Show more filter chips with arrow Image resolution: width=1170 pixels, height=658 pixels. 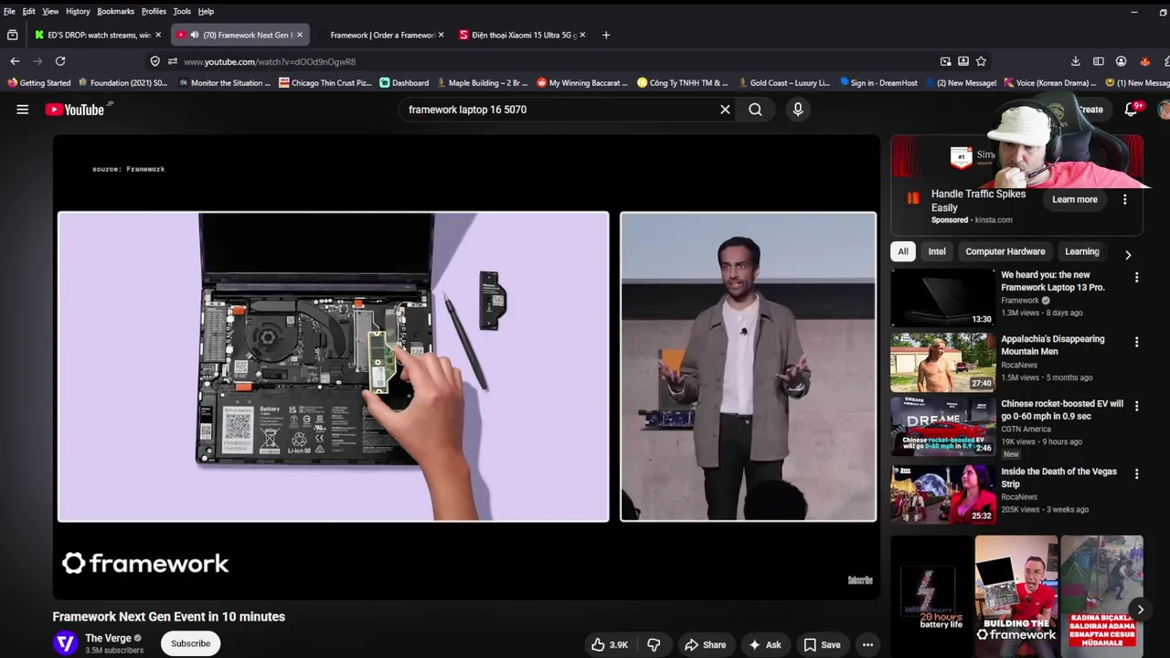(1128, 255)
